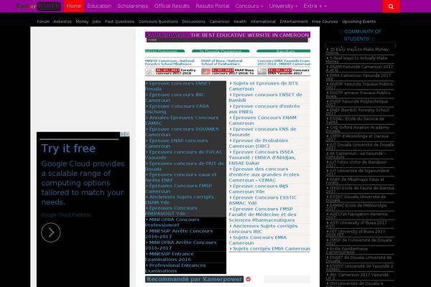Close the Google Cloud ad
Image resolution: width=431 pixels, height=287 pixels.
tap(127, 134)
